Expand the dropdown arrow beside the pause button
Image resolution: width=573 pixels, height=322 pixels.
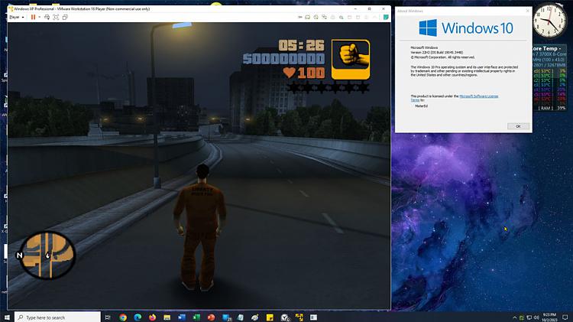(39, 17)
